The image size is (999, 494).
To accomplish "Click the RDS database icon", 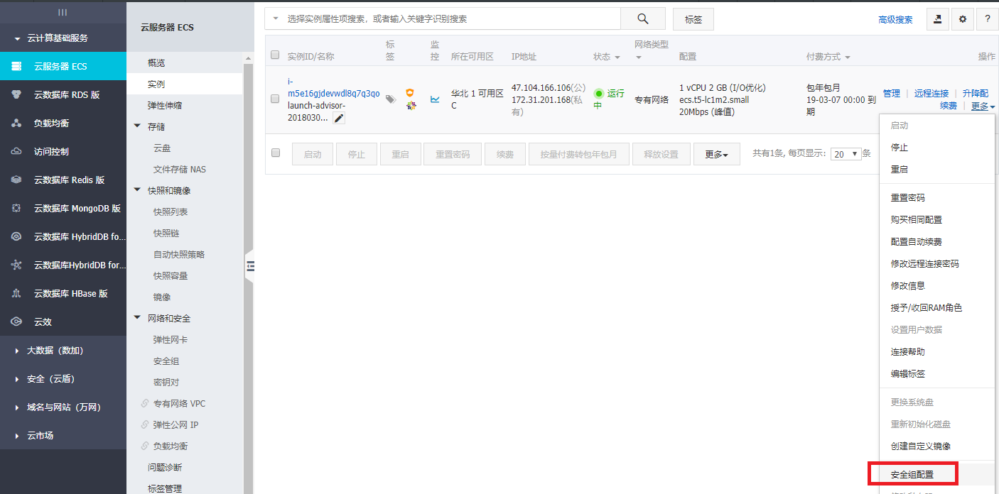I will [16, 94].
